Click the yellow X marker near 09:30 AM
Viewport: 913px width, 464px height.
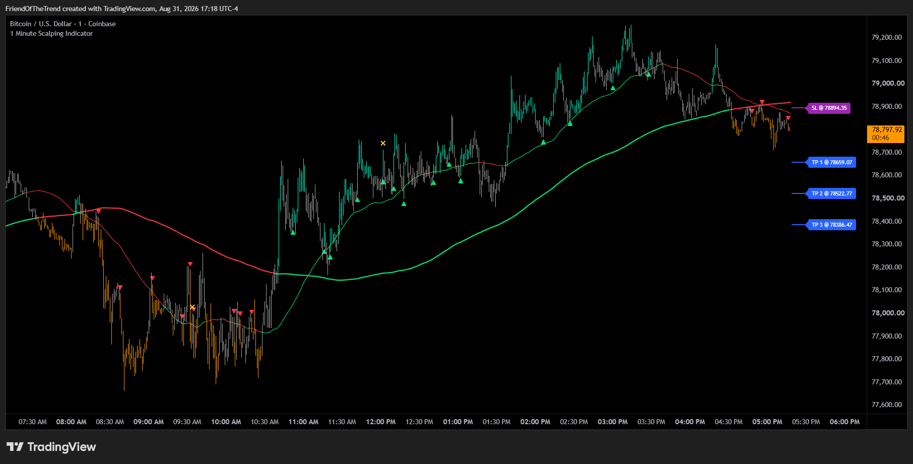pyautogui.click(x=192, y=307)
